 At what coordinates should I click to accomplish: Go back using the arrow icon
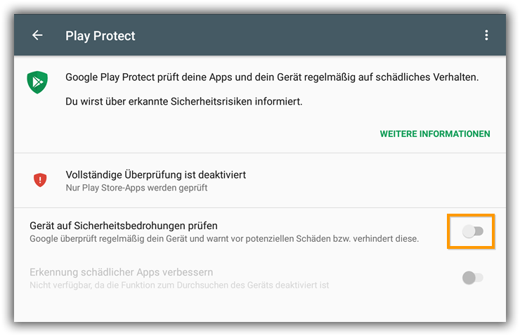[x=37, y=35]
